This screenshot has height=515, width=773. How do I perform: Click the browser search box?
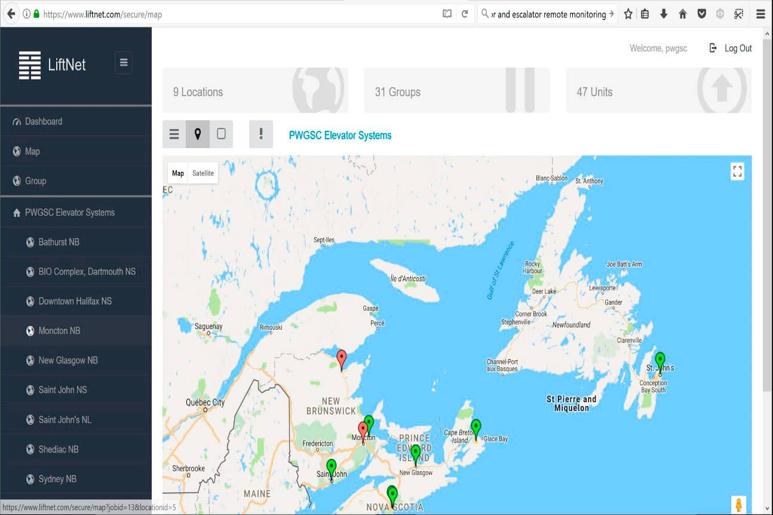548,14
